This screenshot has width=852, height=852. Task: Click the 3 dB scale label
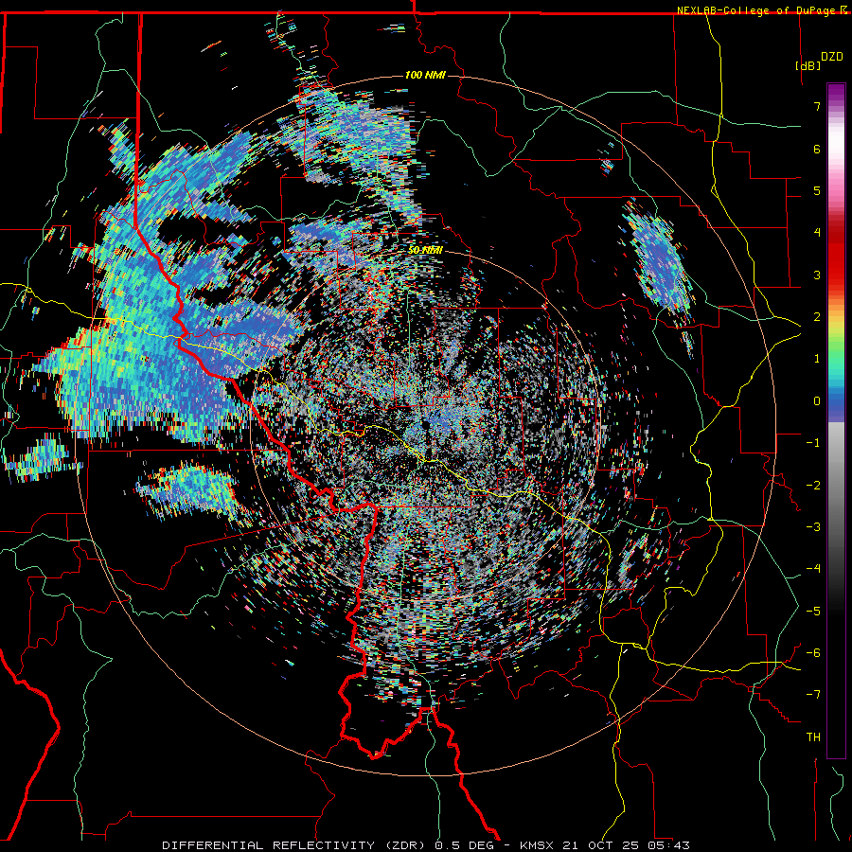click(817, 275)
